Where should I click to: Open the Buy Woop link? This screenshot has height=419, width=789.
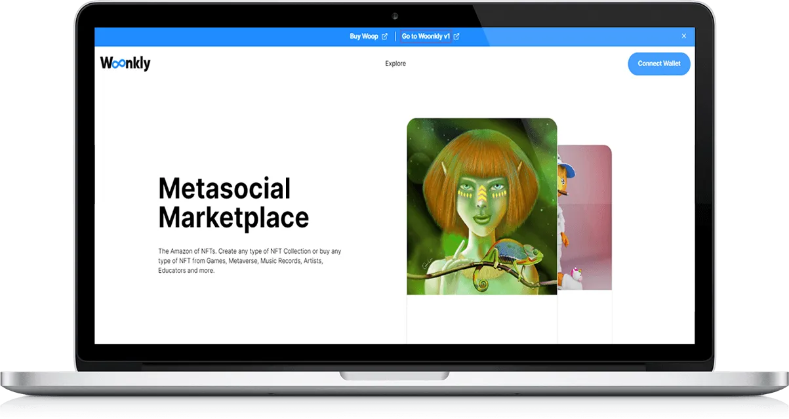pos(364,37)
